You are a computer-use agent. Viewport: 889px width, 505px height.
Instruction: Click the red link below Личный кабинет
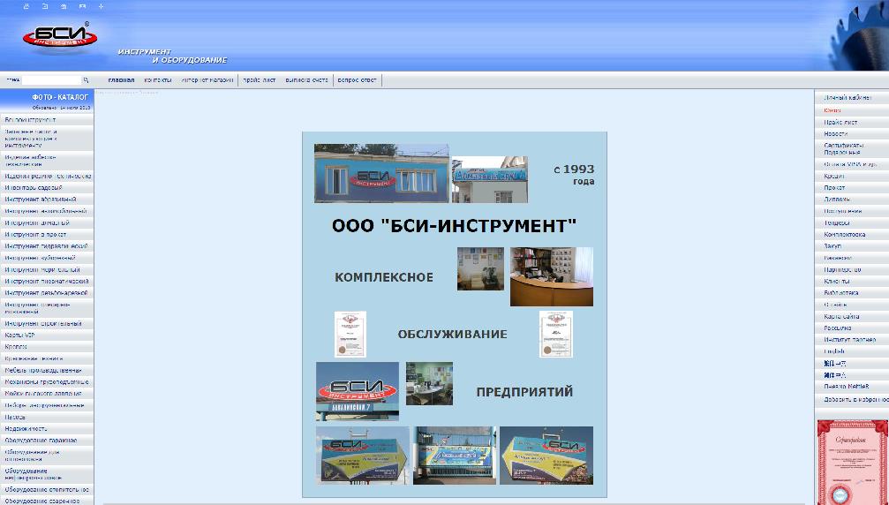(832, 110)
